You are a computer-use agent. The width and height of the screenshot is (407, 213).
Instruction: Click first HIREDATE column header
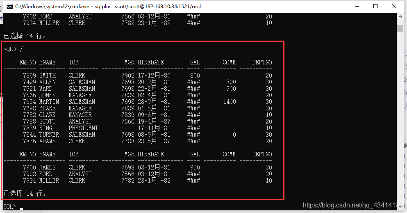pyautogui.click(x=150, y=62)
